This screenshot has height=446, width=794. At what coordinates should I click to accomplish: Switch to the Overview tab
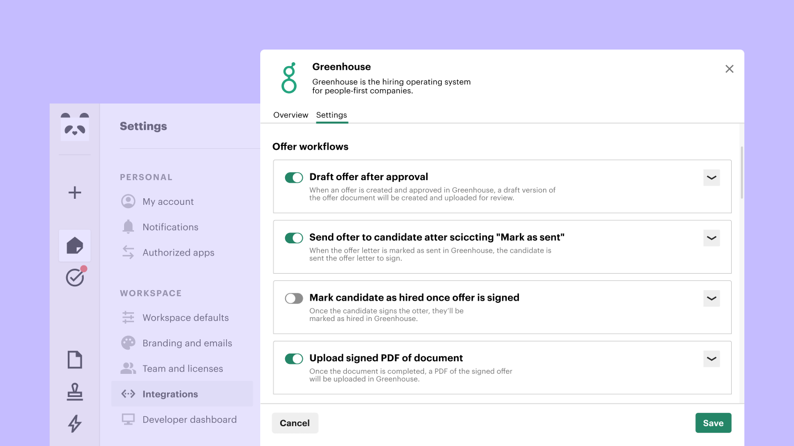coord(291,115)
